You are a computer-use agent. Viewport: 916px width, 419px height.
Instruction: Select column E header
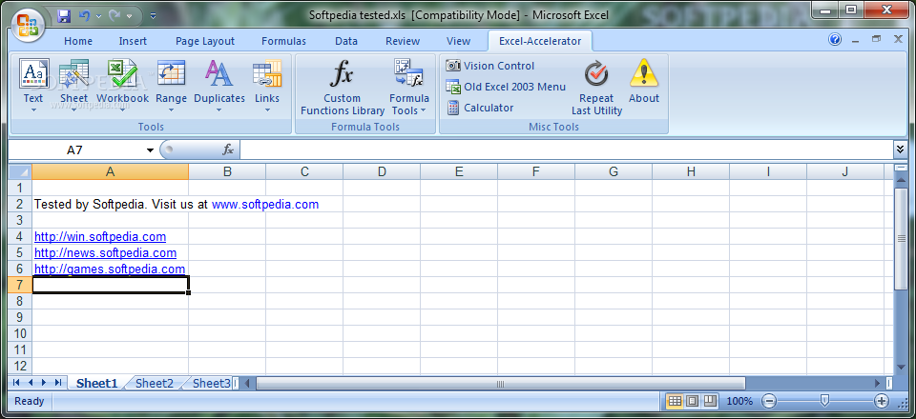pos(459,171)
